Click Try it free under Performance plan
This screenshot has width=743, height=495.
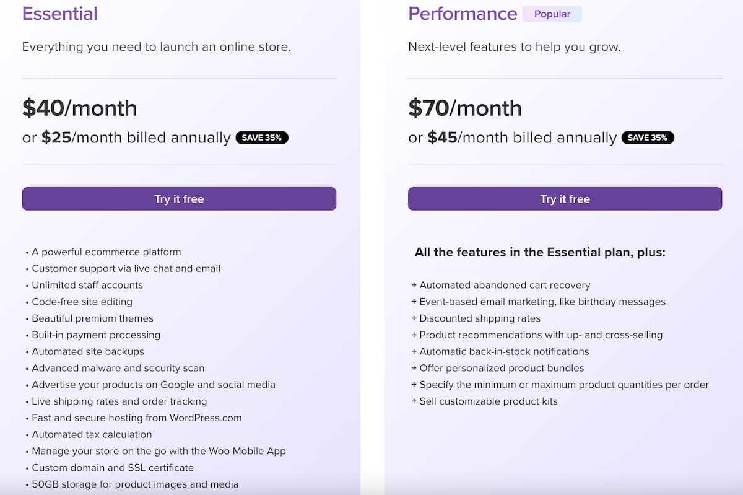565,199
